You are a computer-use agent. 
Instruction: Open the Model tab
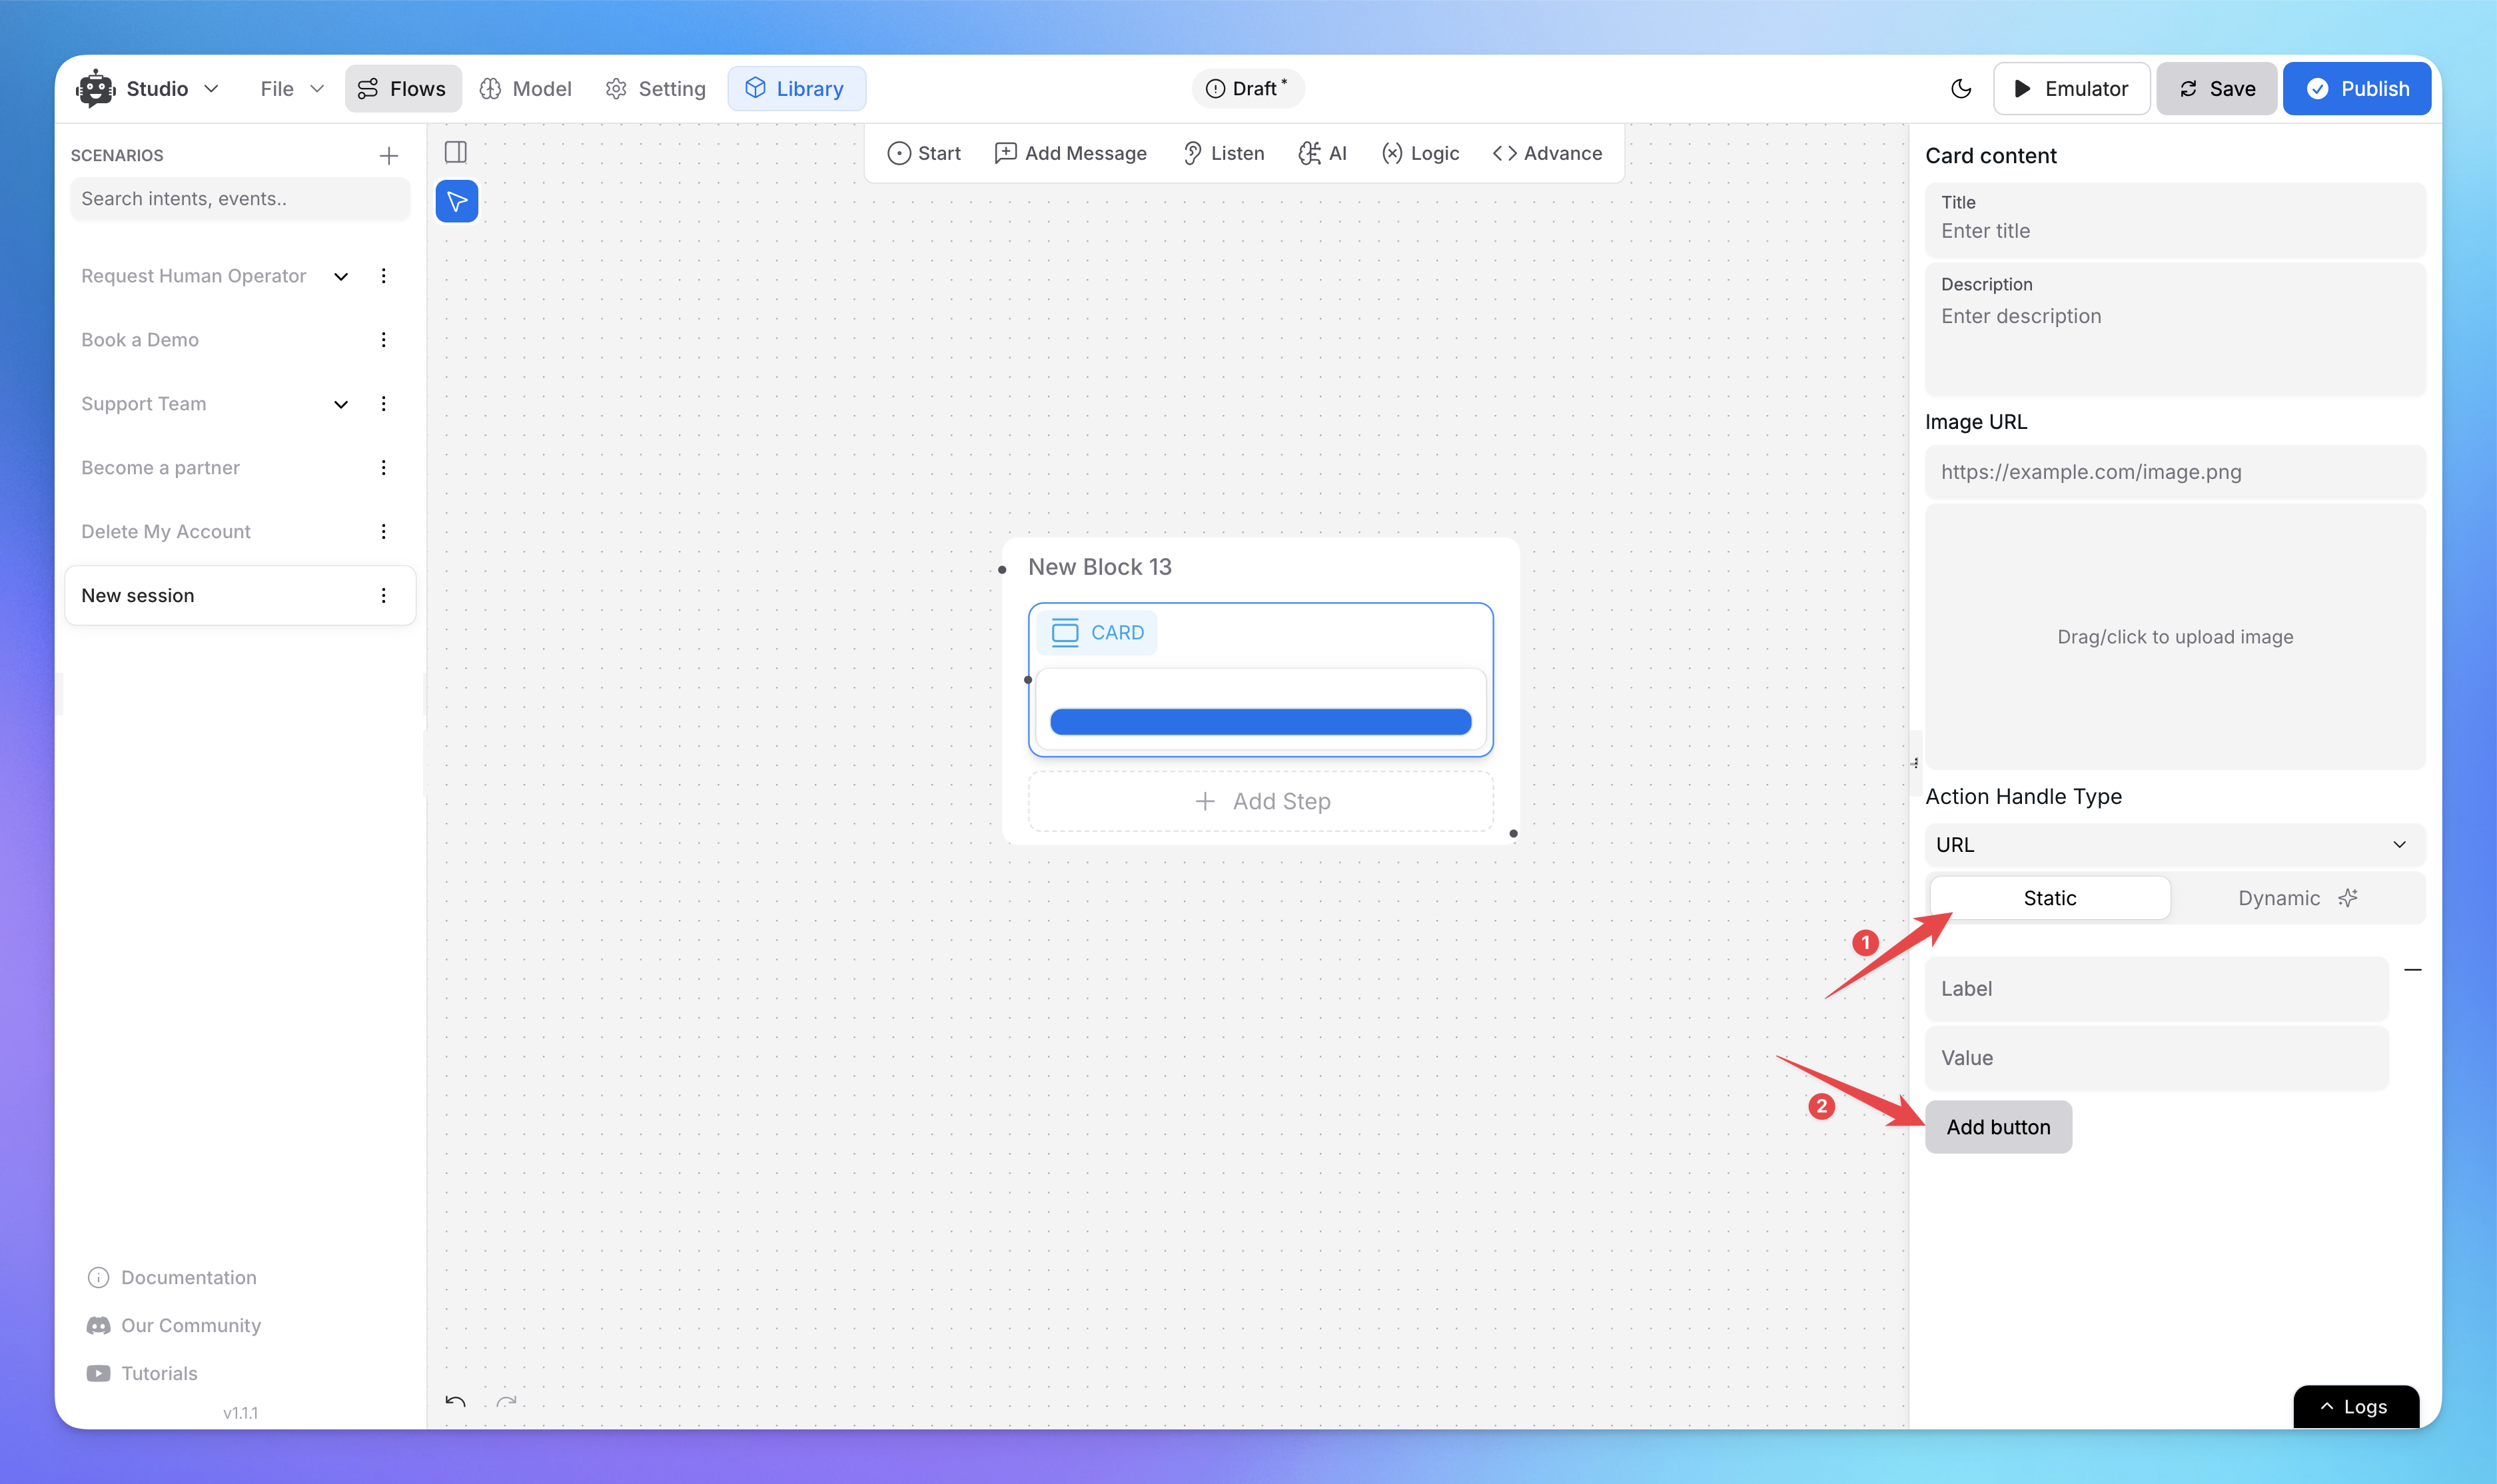[x=526, y=88]
